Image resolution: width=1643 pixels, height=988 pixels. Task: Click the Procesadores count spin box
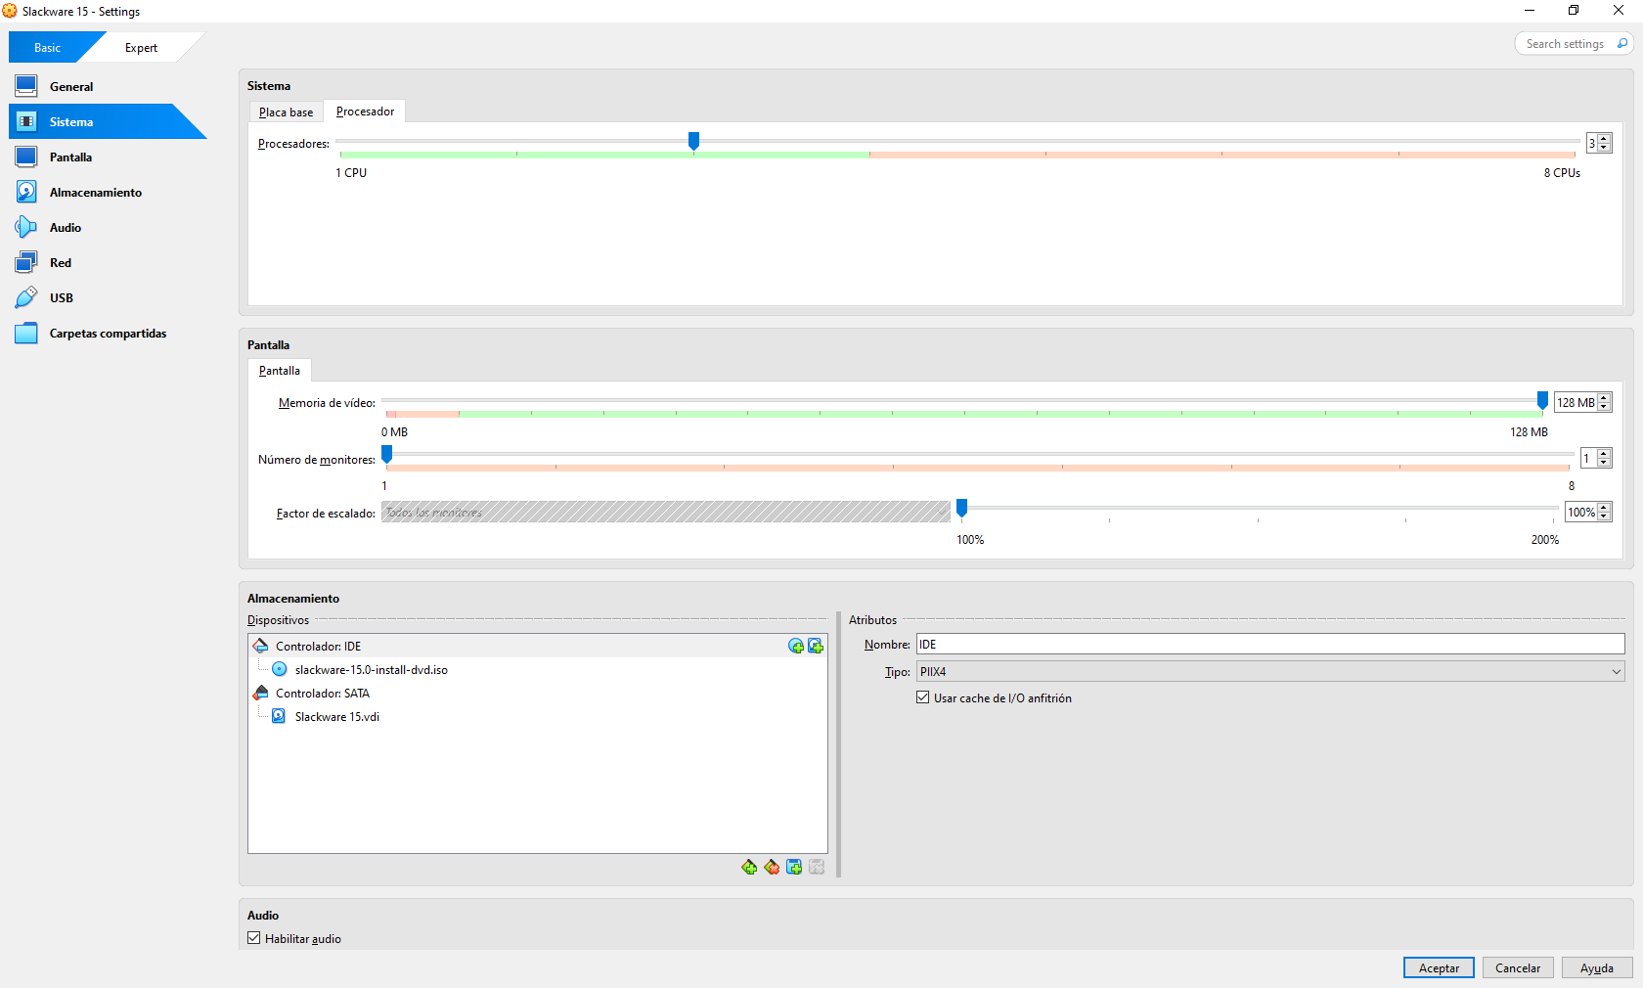[x=1599, y=143]
